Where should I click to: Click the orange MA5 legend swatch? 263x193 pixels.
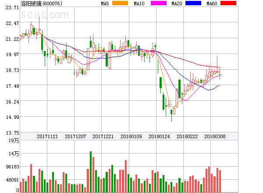click(x=120, y=3)
